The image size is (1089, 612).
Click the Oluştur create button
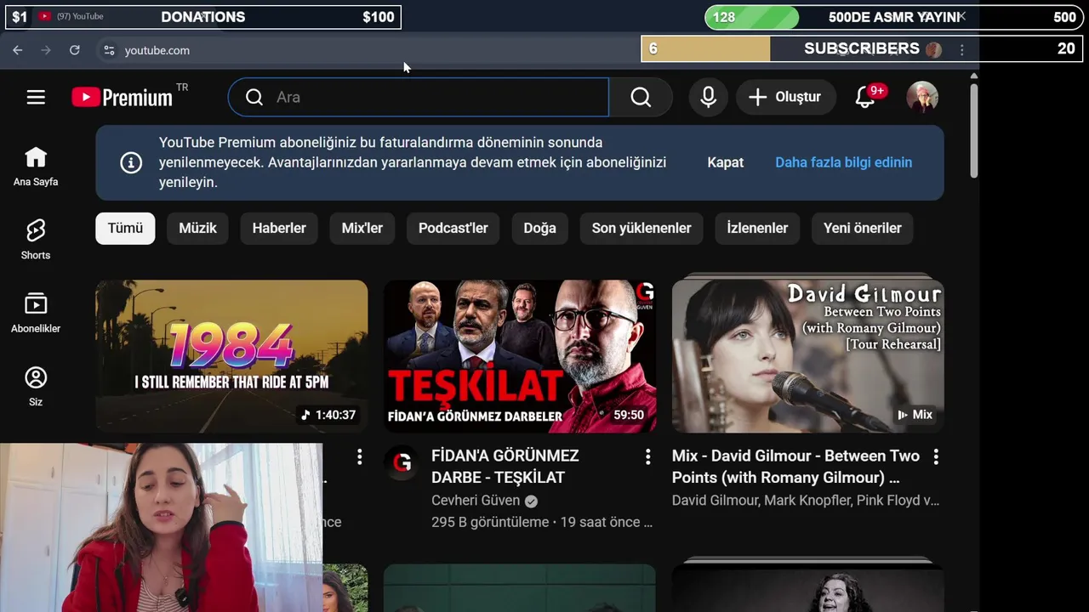tap(785, 97)
